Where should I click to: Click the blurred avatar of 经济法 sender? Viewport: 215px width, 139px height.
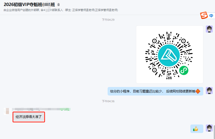6,111
